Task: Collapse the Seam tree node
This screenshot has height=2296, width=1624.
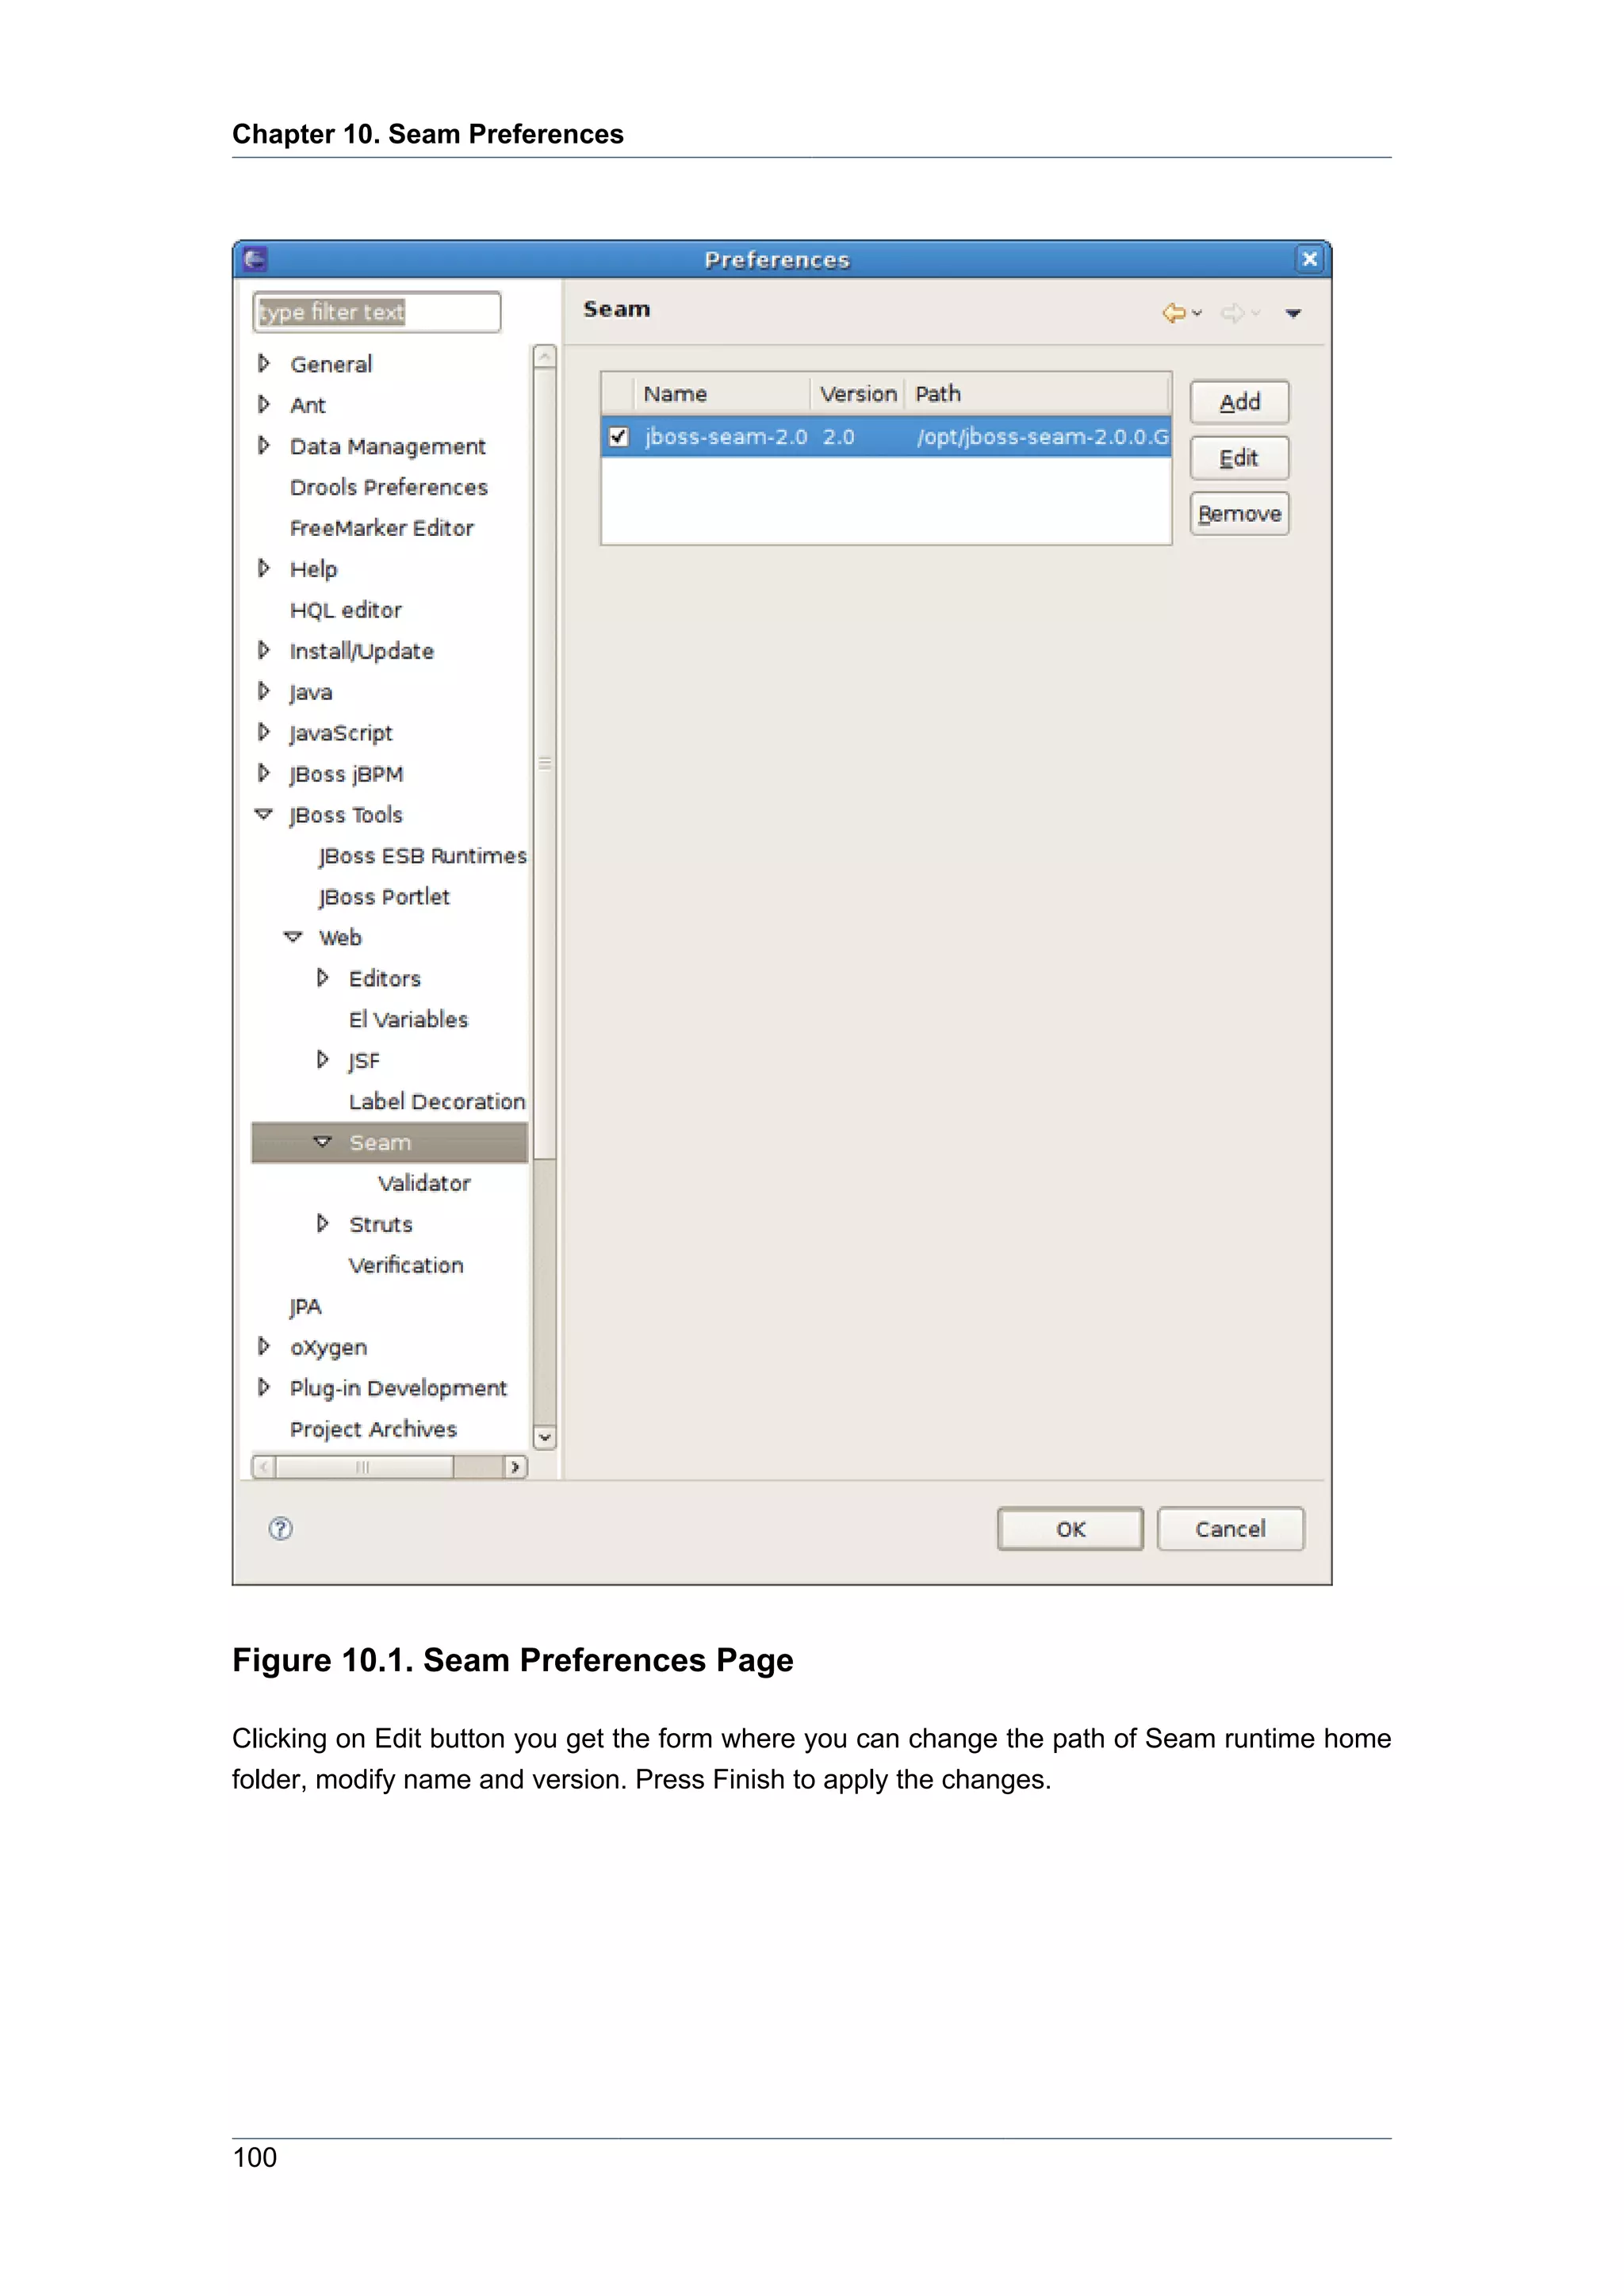Action: pos(322,1141)
